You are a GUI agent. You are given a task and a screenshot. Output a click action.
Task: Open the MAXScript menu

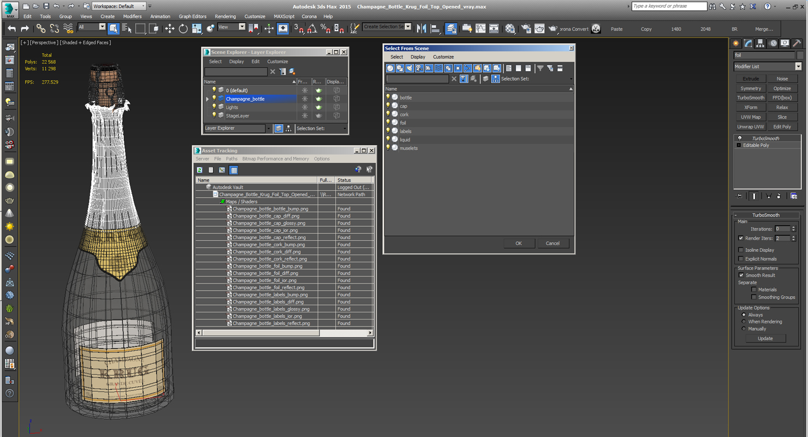tap(284, 16)
